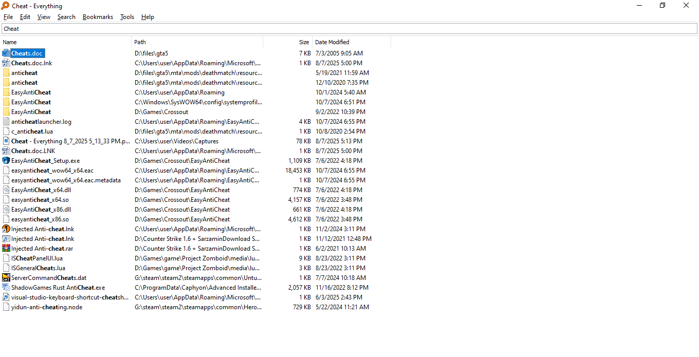The width and height of the screenshot is (699, 357).
Task: Click the EasyAntiCheat_x64.dll gear icon
Action: [x=6, y=190]
